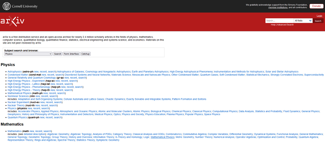Screen dimensions: 325x144
Task: Open Atmospheric and Oceanic Physics link
Action: tap(78, 111)
